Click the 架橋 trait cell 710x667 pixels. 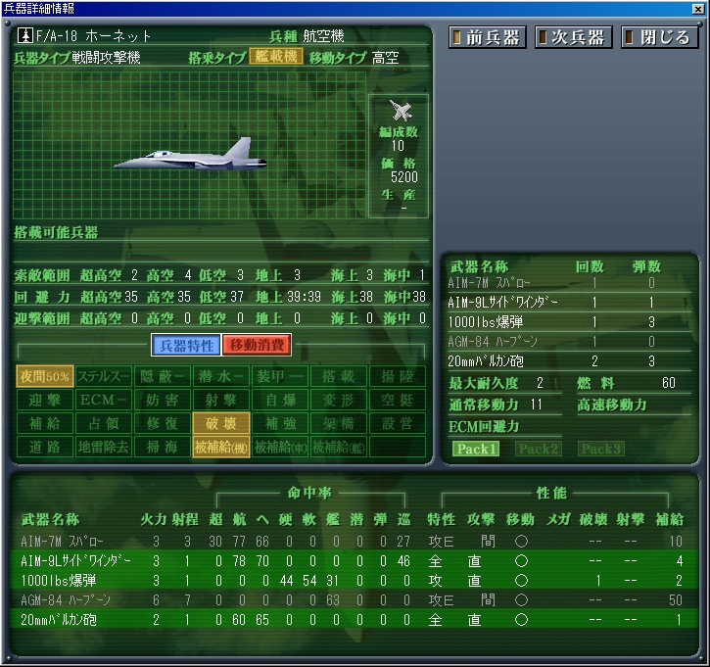pos(339,423)
